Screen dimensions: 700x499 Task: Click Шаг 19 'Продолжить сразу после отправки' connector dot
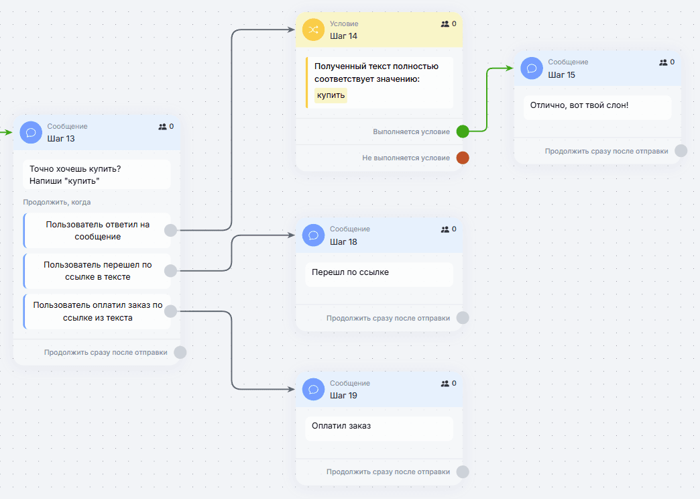tap(463, 472)
